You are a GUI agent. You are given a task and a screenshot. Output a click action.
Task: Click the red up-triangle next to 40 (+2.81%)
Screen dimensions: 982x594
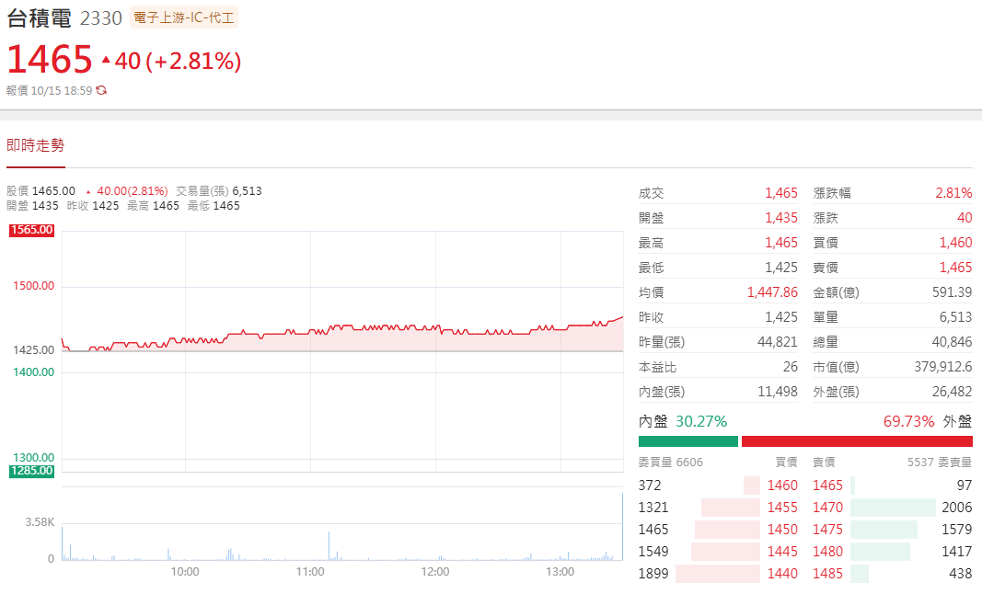point(106,60)
